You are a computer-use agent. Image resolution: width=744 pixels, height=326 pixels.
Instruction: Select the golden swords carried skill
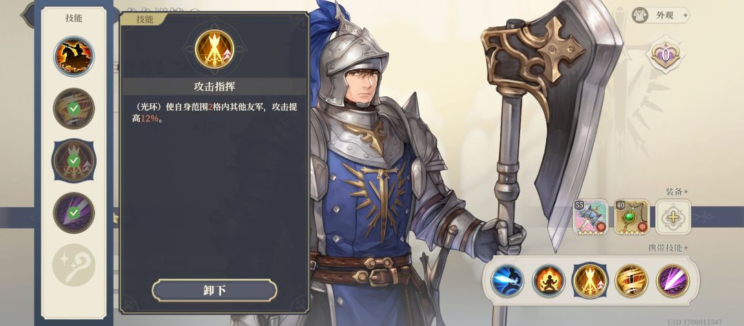(x=590, y=281)
